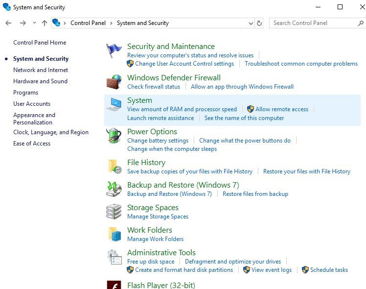Viewport: 366px width, 289px height.
Task: Select System and Security in sidebar
Action: tap(41, 59)
